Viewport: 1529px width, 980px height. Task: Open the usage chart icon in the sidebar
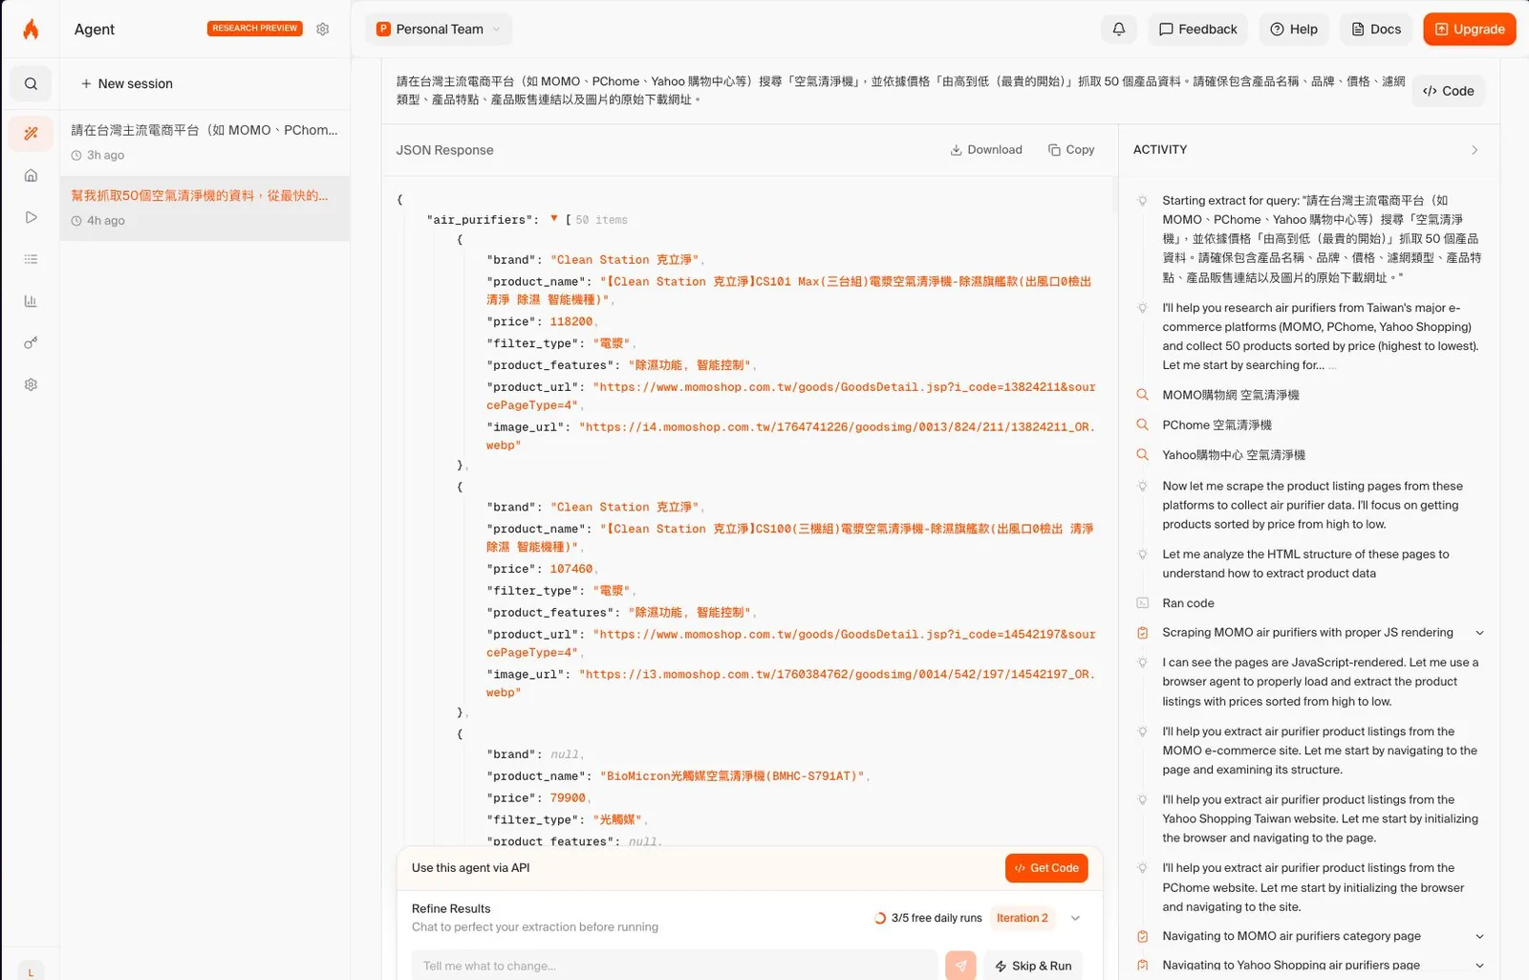(x=31, y=301)
